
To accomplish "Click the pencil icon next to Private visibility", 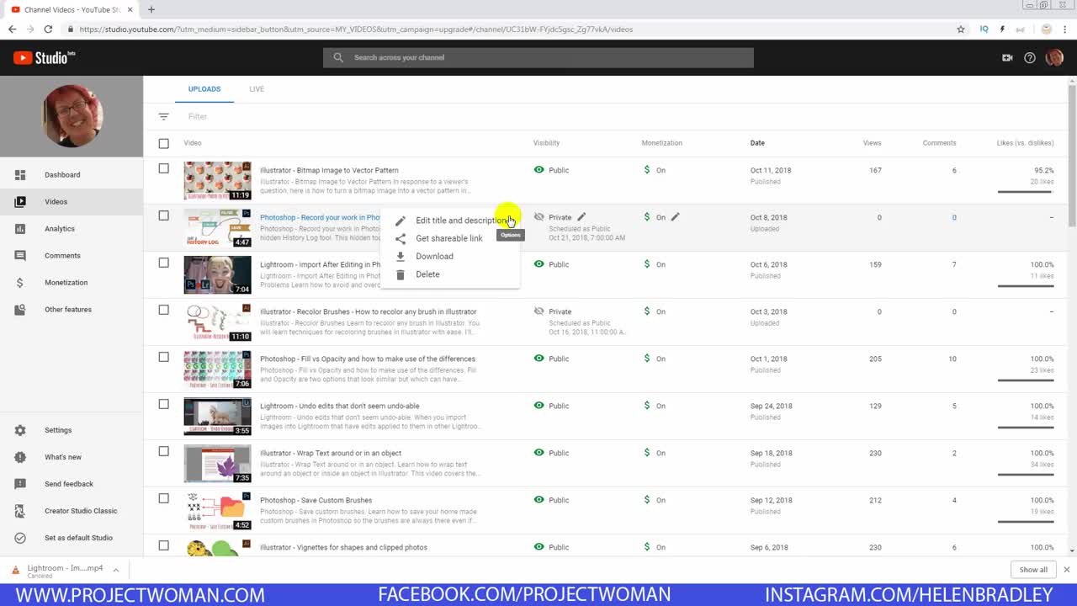I will click(581, 217).
